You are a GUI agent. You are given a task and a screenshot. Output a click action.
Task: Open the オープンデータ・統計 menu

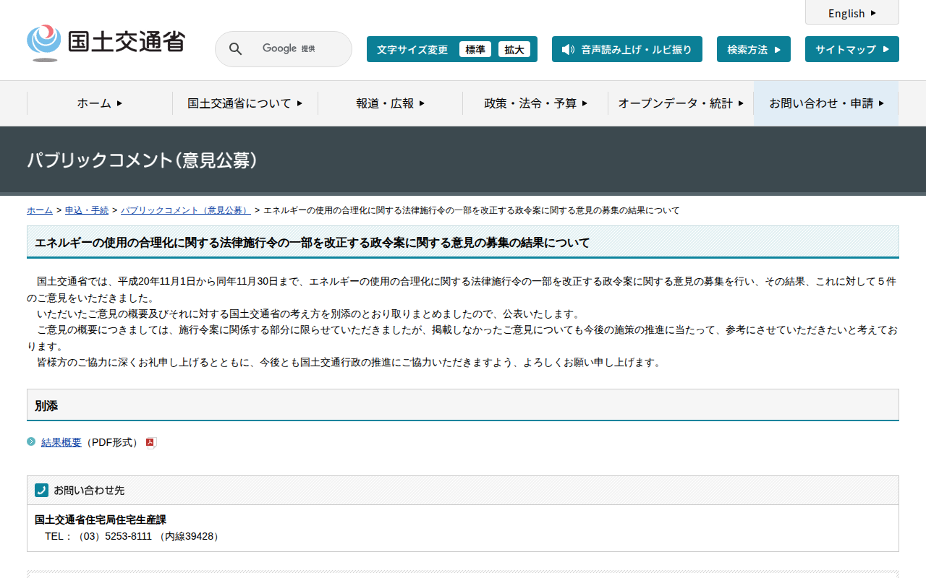click(x=680, y=103)
